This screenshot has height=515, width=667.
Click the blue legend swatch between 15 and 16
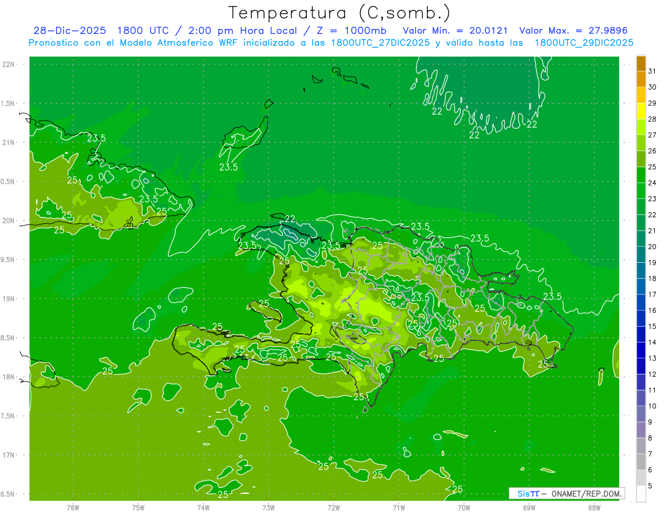tap(641, 318)
